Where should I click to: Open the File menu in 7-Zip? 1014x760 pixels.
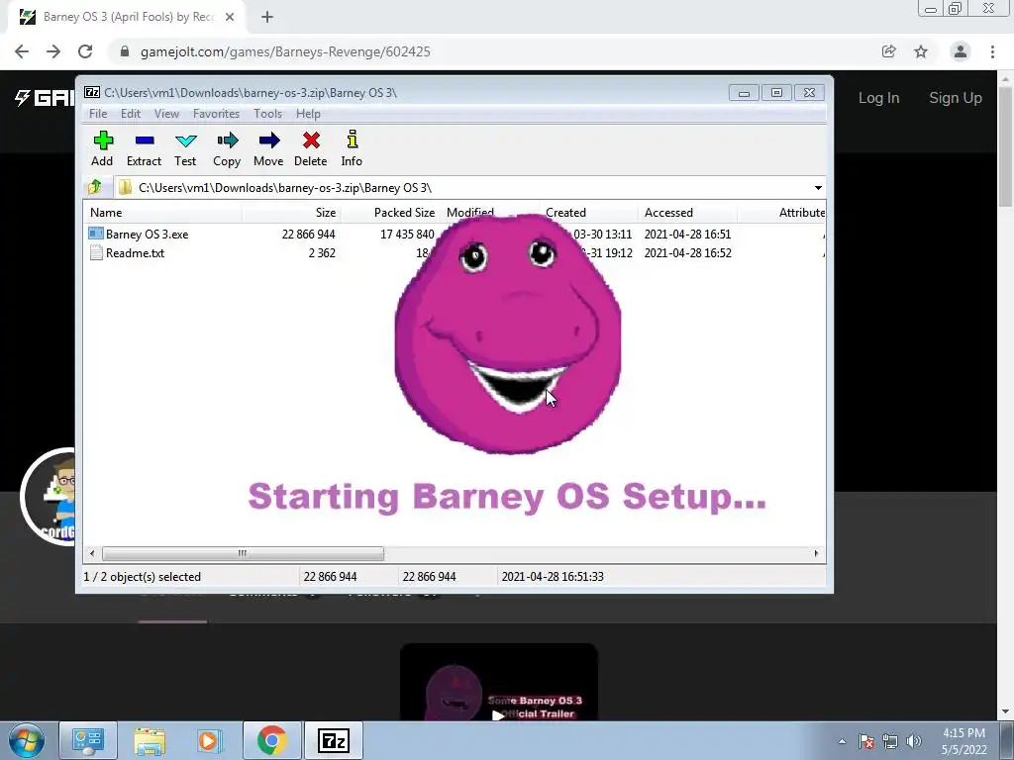coord(98,114)
